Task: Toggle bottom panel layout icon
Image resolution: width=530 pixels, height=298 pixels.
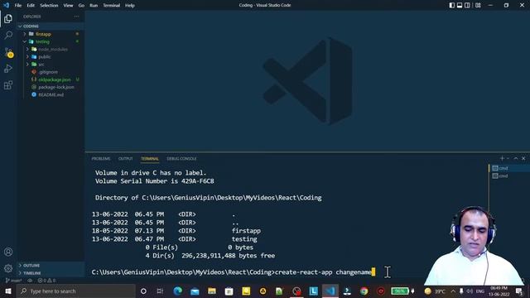Action: click(x=460, y=5)
